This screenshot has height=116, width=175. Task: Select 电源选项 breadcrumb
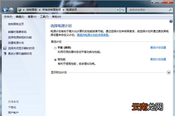point(71,10)
